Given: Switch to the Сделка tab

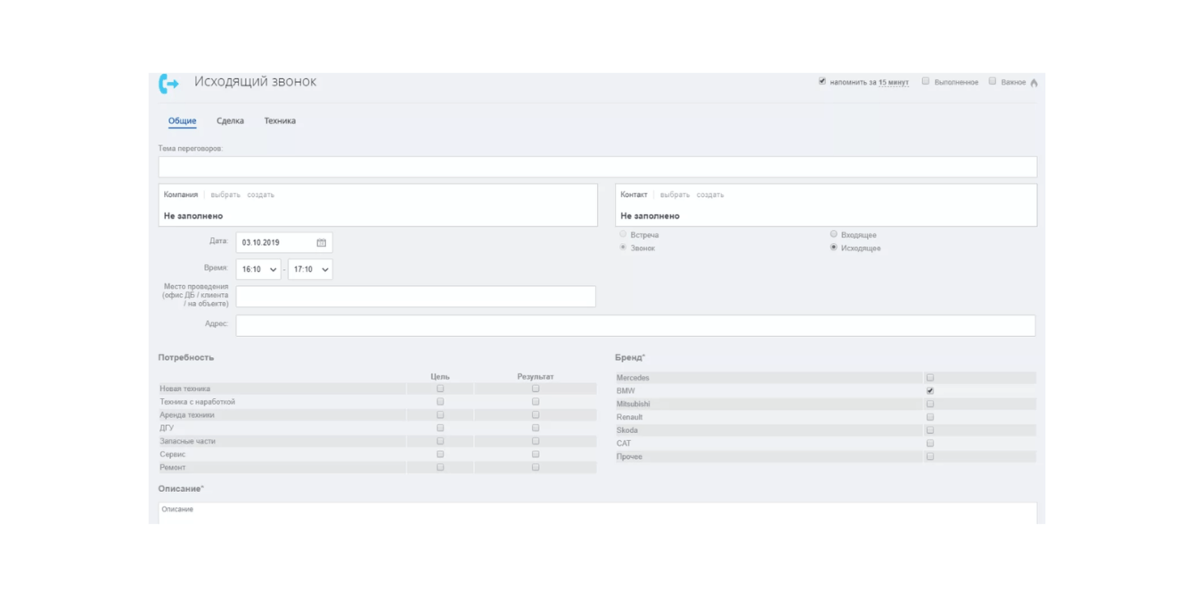Looking at the screenshot, I should pyautogui.click(x=230, y=121).
